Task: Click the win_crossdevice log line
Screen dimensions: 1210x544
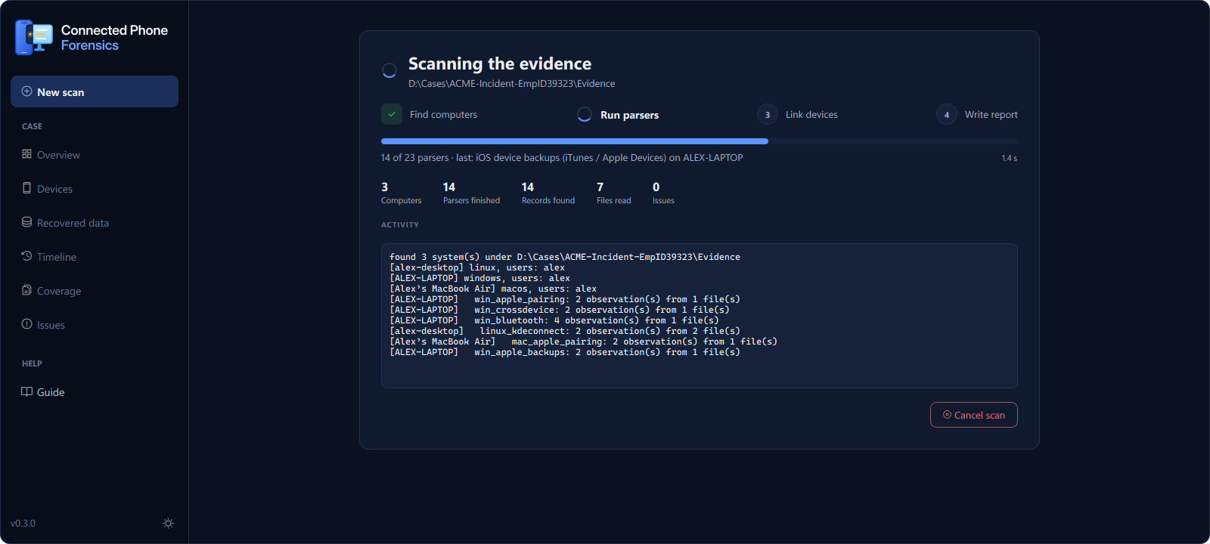Action: click(560, 310)
